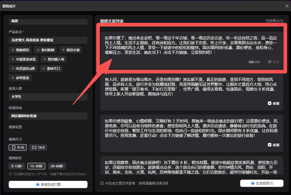Viewport: 291px width, 195px height.
Task: Add the 菜品丰富 tag with plus icon
Action: click(71, 50)
